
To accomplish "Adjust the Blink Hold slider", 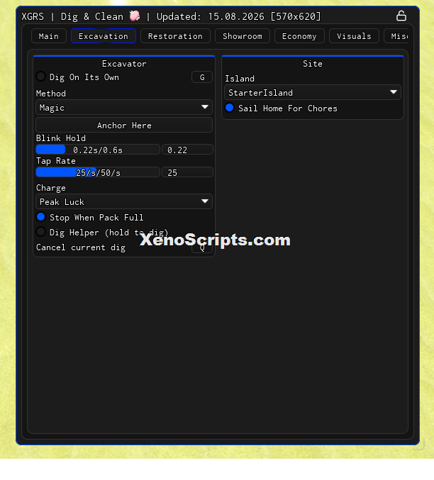I will coord(98,150).
